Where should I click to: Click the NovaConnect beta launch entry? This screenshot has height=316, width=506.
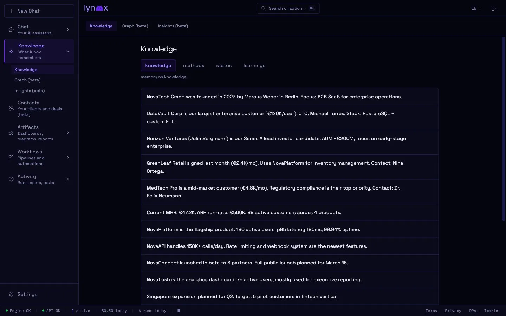click(290, 263)
